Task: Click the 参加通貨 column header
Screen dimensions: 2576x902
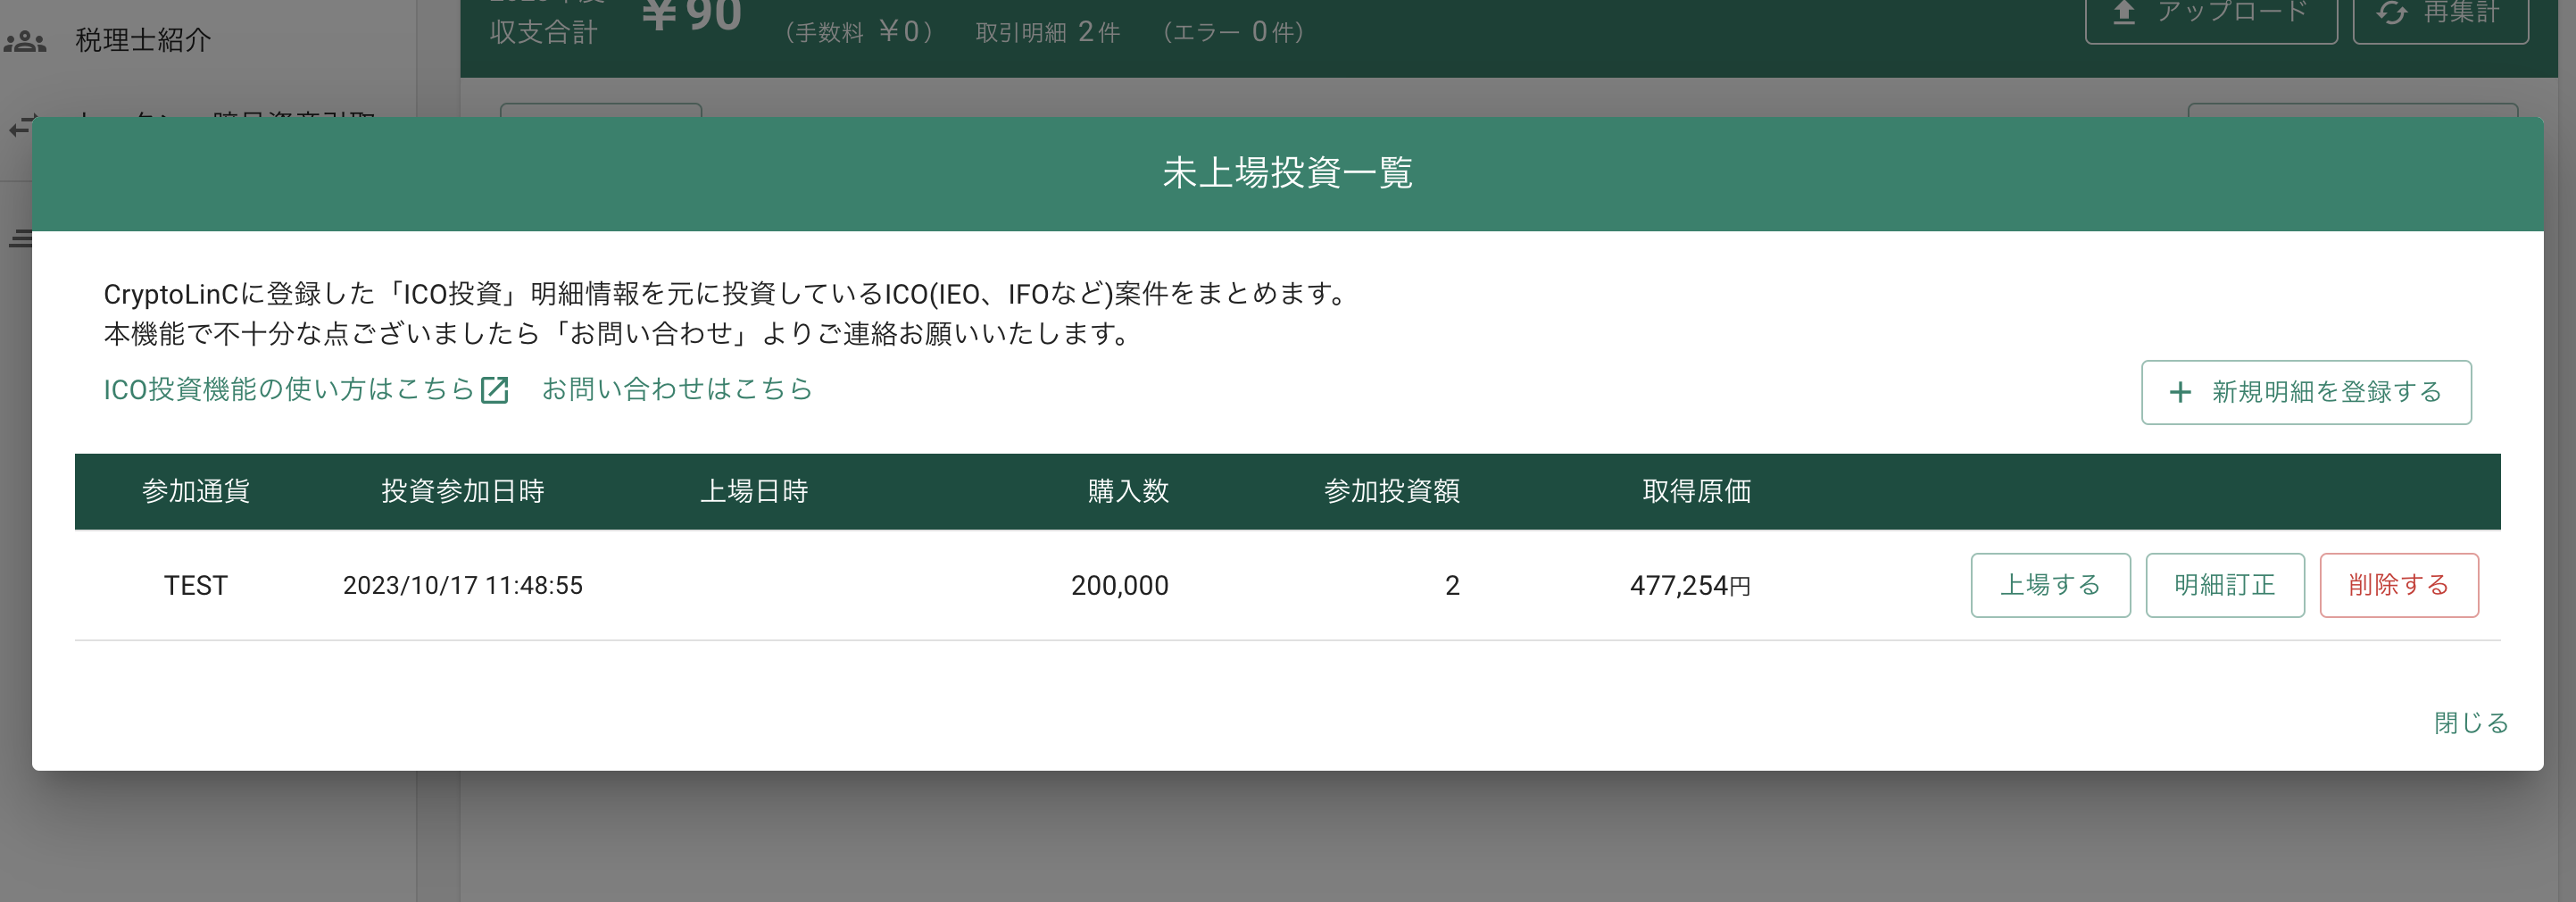Action: point(196,491)
